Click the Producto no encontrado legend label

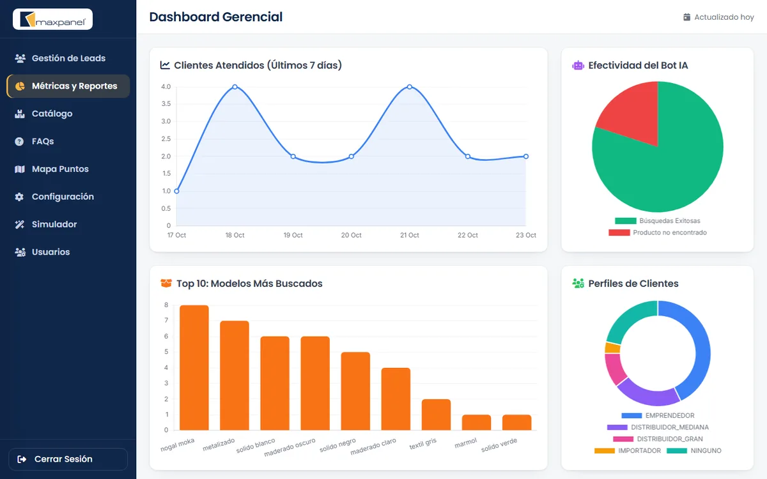click(x=670, y=233)
